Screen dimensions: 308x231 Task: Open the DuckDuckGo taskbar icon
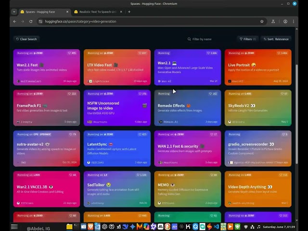tap(167, 227)
